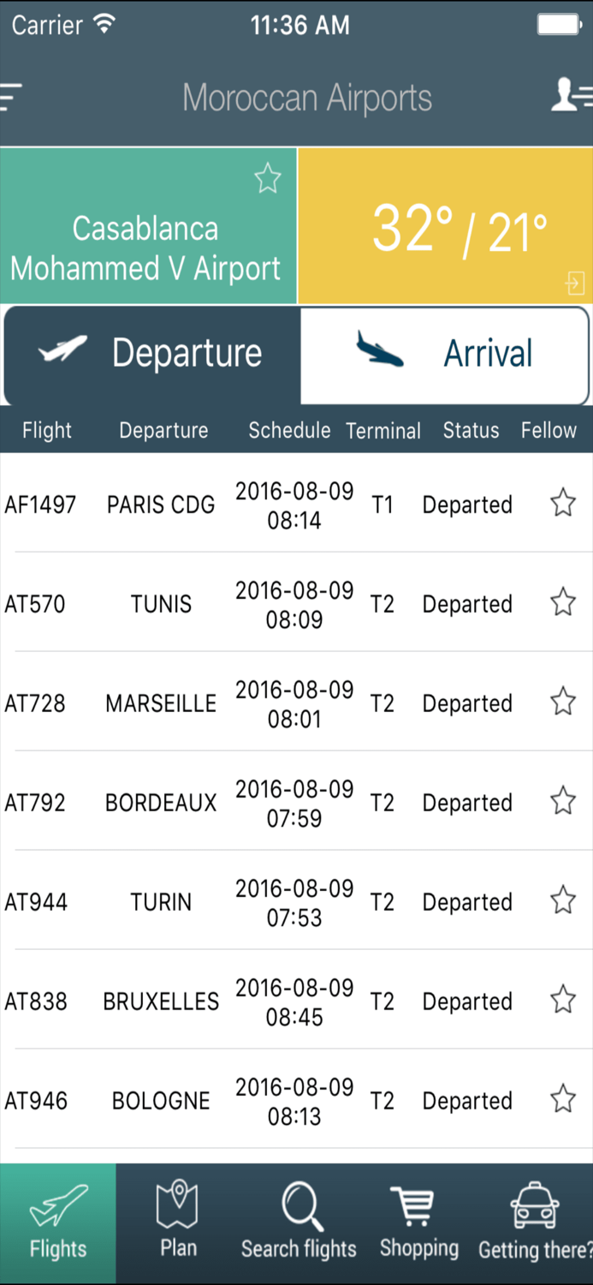This screenshot has width=593, height=1285.
Task: Select the AT944 Turin flight entry
Action: (257, 901)
